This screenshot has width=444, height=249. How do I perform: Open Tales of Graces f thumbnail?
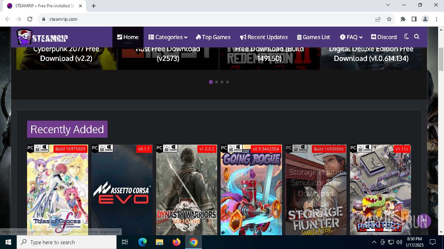[58, 190]
